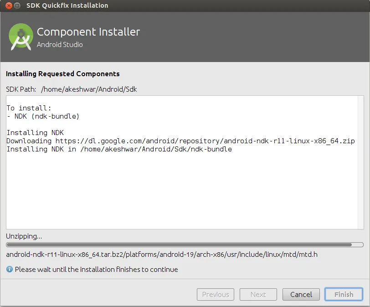
Task: Click the blue info icon near wait message
Action: pyautogui.click(x=10, y=269)
